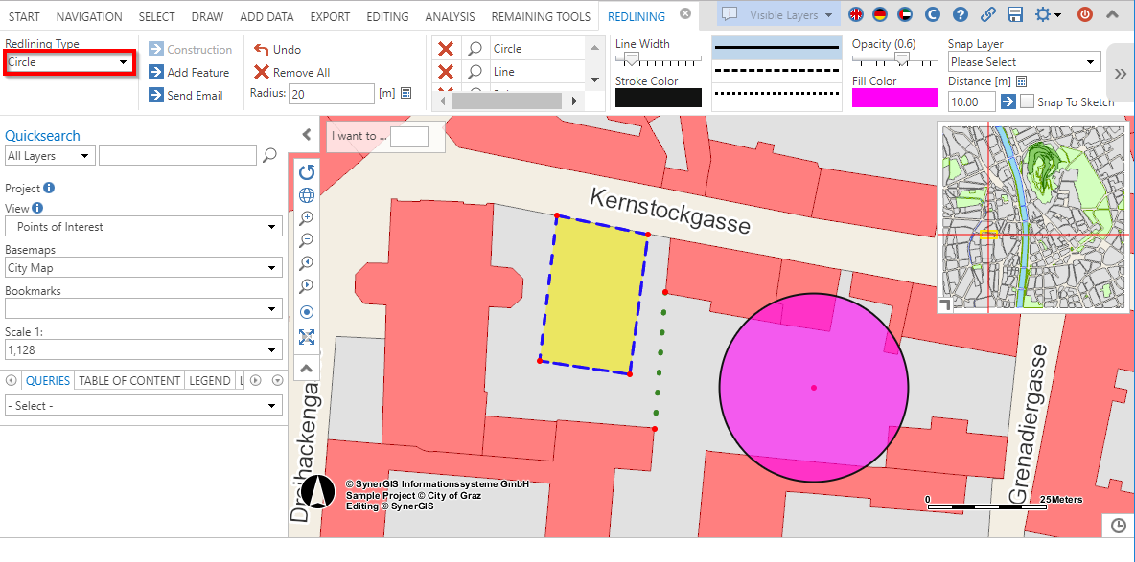The width and height of the screenshot is (1135, 562).
Task: Open the TABLE OF CONTENT tab
Action: tap(128, 380)
